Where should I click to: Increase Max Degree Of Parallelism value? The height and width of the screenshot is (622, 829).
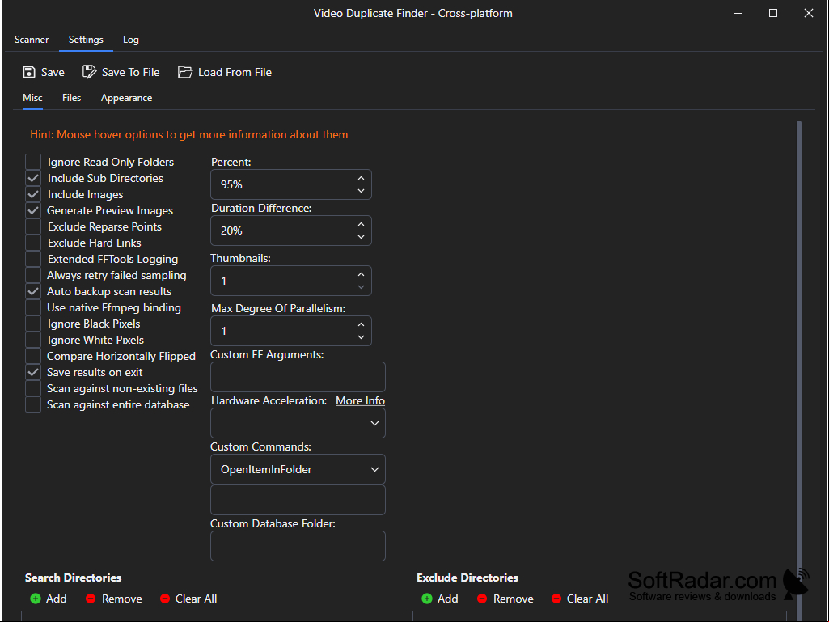coord(361,325)
